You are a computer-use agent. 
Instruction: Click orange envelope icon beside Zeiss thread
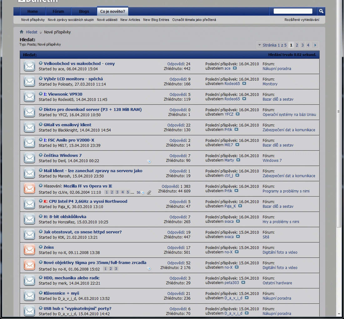click(x=30, y=250)
